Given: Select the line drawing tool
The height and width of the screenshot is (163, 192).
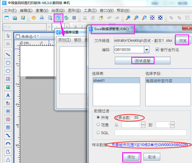Looking at the screenshot, I should pyautogui.click(x=8, y=55).
